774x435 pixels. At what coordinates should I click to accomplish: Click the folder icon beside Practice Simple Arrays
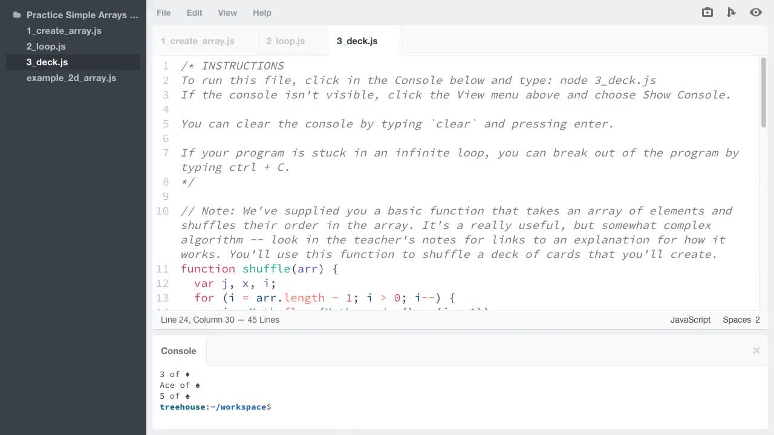(x=16, y=14)
